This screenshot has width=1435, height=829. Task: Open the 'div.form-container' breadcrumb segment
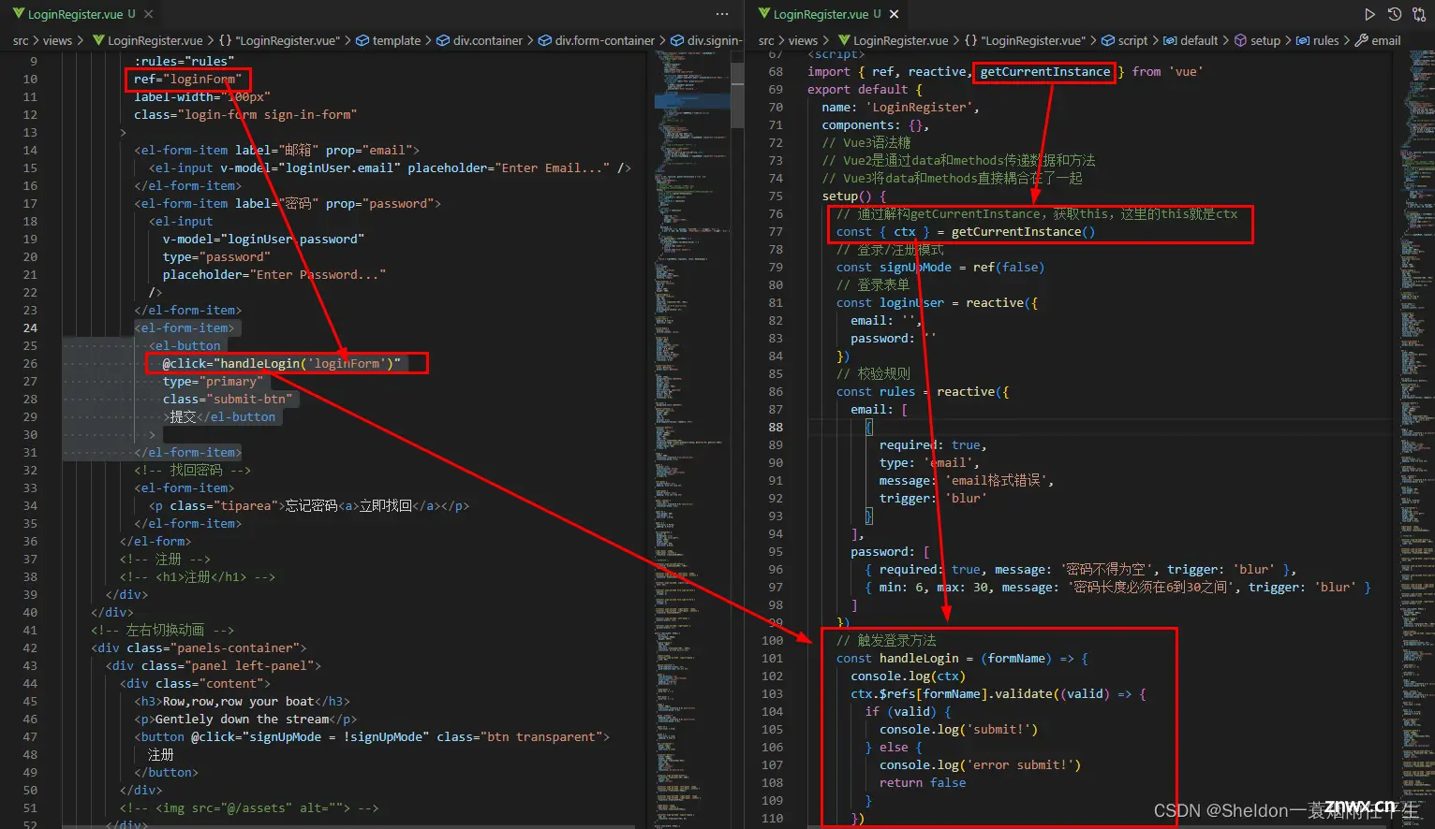[x=597, y=40]
